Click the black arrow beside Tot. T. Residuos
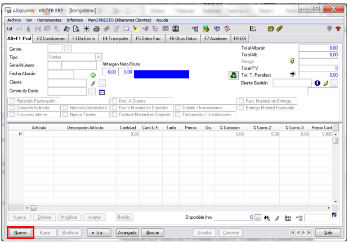348x243 pixels. point(293,74)
